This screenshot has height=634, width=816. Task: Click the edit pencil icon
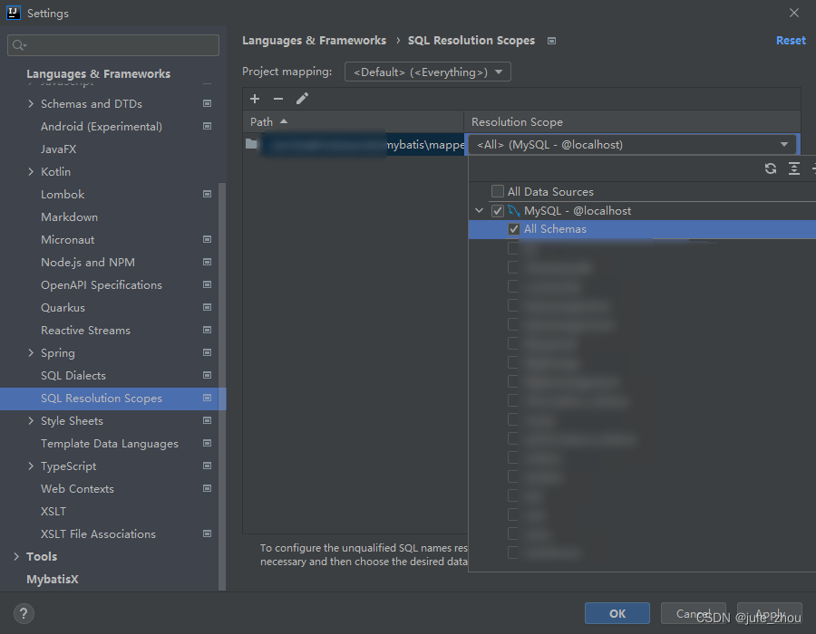tap(302, 99)
